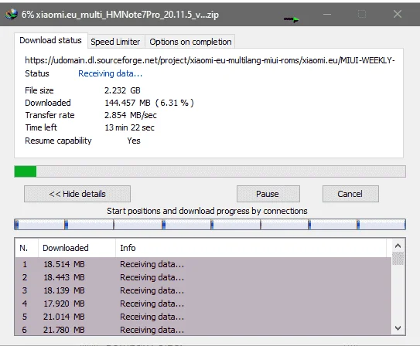Viewport: 420px width, 346px height.
Task: Click the Info column header
Action: pos(251,248)
